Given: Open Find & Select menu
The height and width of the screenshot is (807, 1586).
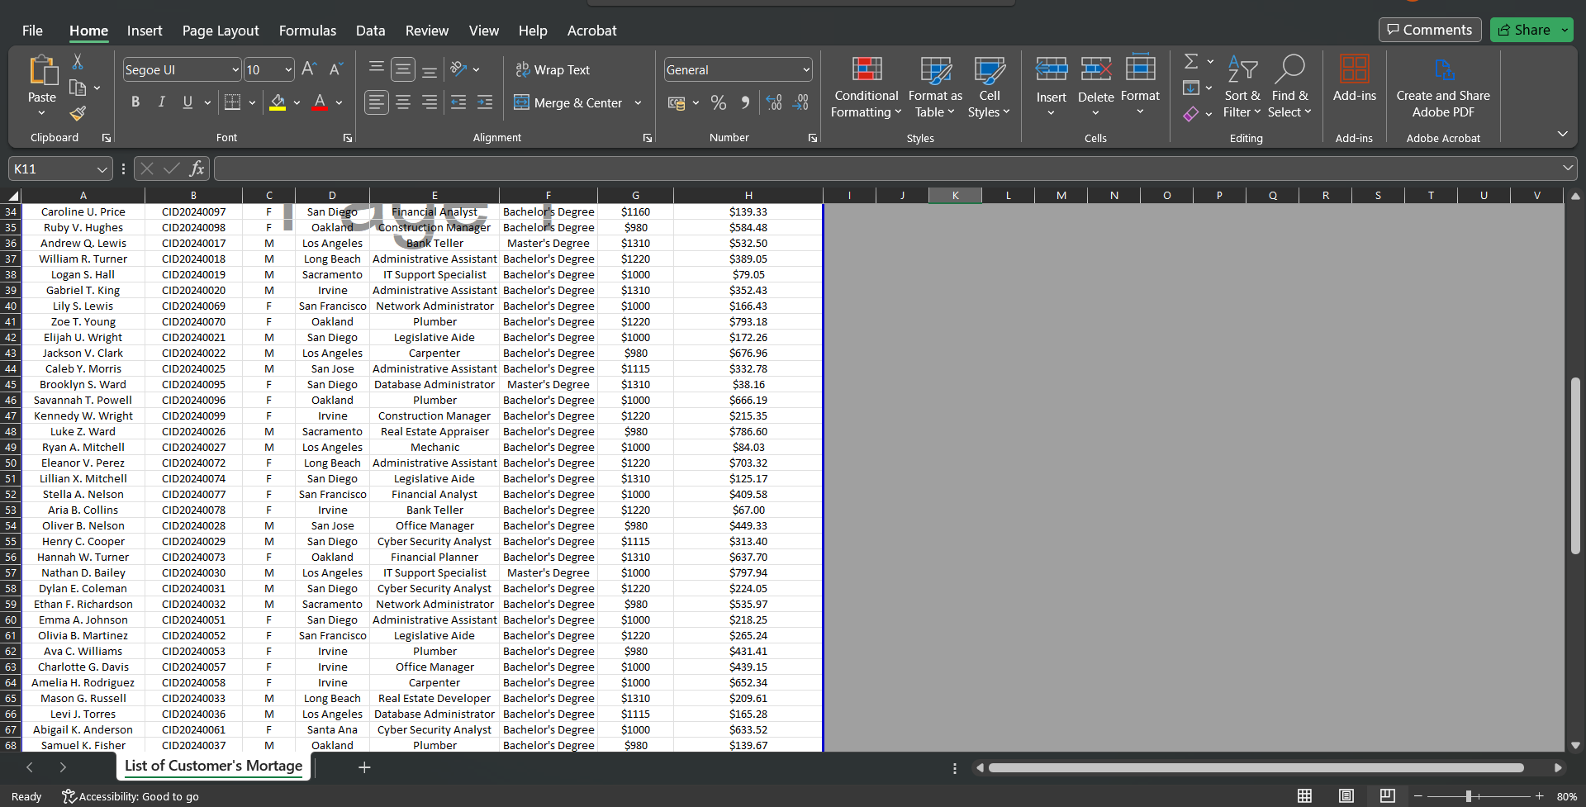Looking at the screenshot, I should 1289,87.
